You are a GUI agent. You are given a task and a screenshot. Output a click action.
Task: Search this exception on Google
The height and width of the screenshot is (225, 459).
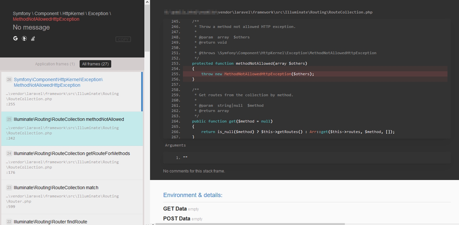click(x=15, y=38)
